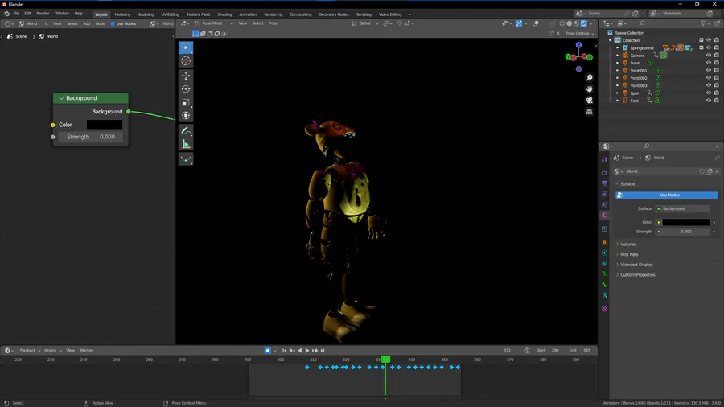Jump to the end frame
The width and height of the screenshot is (724, 407).
click(x=323, y=350)
